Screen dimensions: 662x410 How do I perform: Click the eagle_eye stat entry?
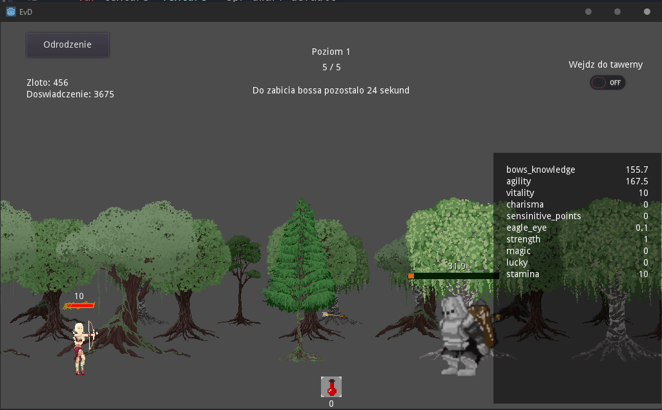pyautogui.click(x=577, y=228)
